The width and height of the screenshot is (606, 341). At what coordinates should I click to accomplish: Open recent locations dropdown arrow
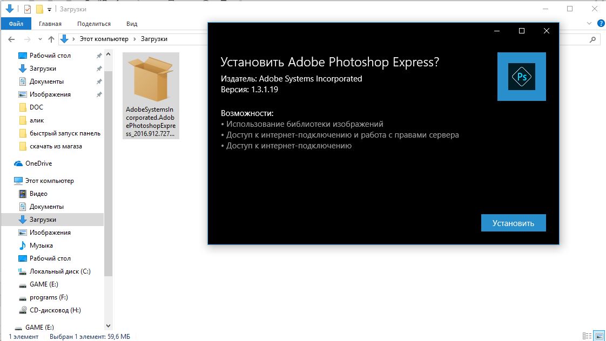(40, 39)
